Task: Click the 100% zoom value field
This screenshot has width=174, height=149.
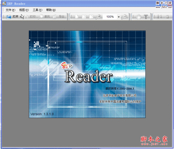Action: click(x=110, y=17)
